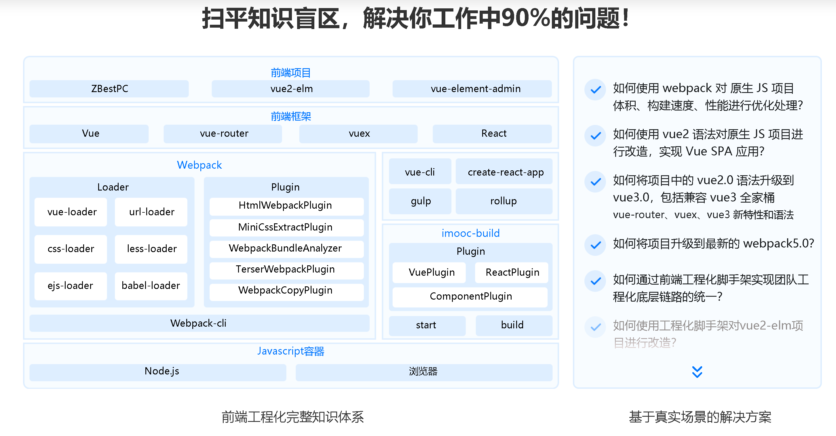
Task: Click the 前端框架 section heading
Action: (x=291, y=116)
